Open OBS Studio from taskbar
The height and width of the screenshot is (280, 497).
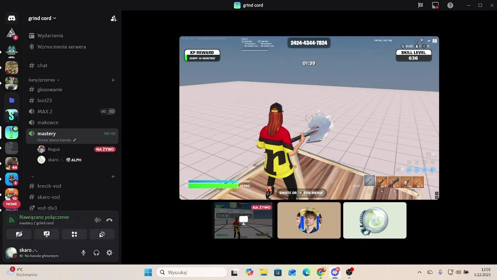pos(349,273)
